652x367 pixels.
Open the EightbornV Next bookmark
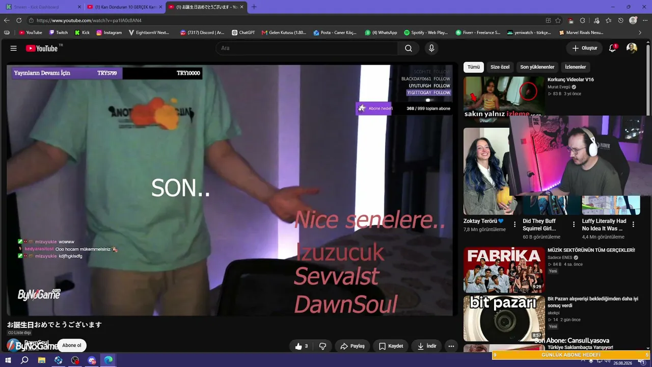149,33
